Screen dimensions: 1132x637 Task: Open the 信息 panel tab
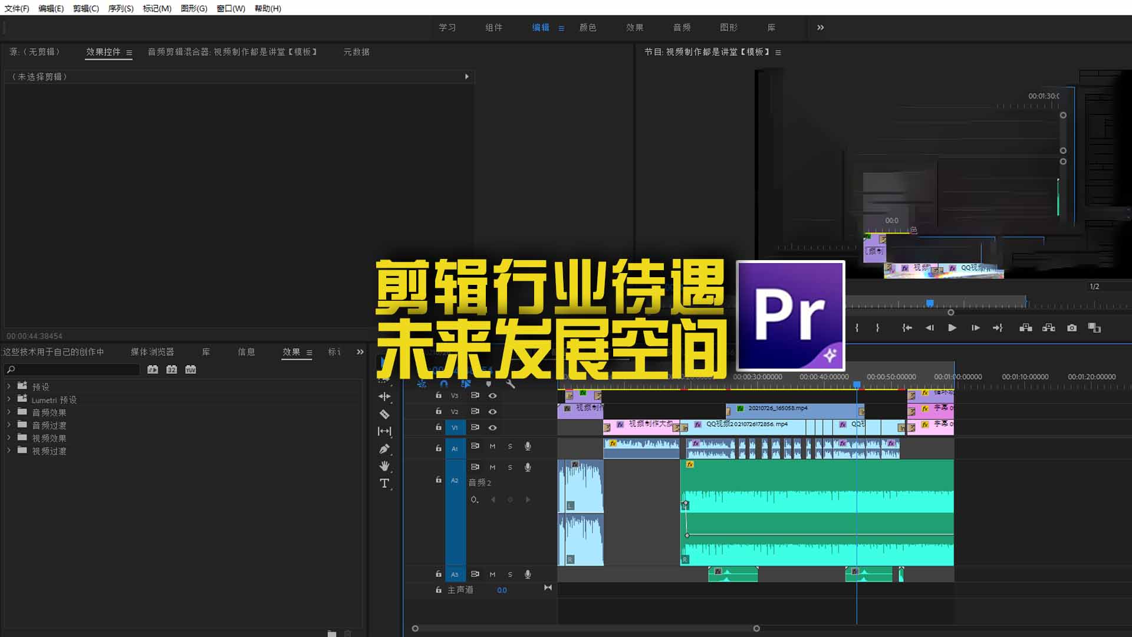tap(246, 352)
